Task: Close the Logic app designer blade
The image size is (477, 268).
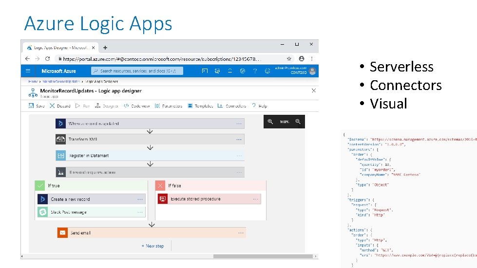Action: (314, 90)
